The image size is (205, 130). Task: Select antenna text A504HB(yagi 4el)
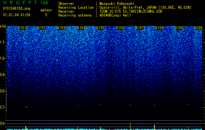click(115, 15)
